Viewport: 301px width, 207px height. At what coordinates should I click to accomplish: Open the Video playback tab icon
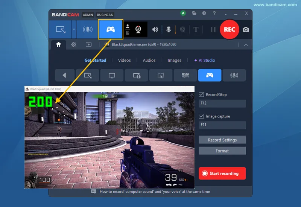tap(88, 44)
